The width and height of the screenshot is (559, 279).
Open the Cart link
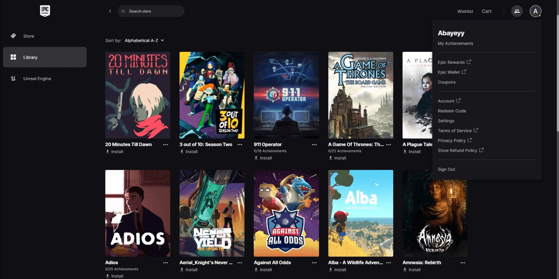pyautogui.click(x=486, y=11)
